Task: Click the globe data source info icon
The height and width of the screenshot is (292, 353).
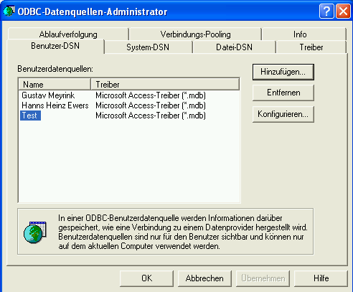Action: tap(35, 232)
